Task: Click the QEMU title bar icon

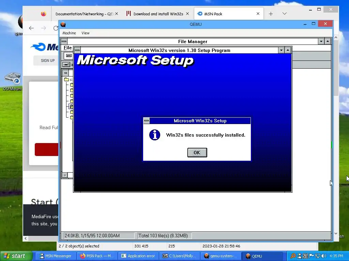Action: (63, 24)
